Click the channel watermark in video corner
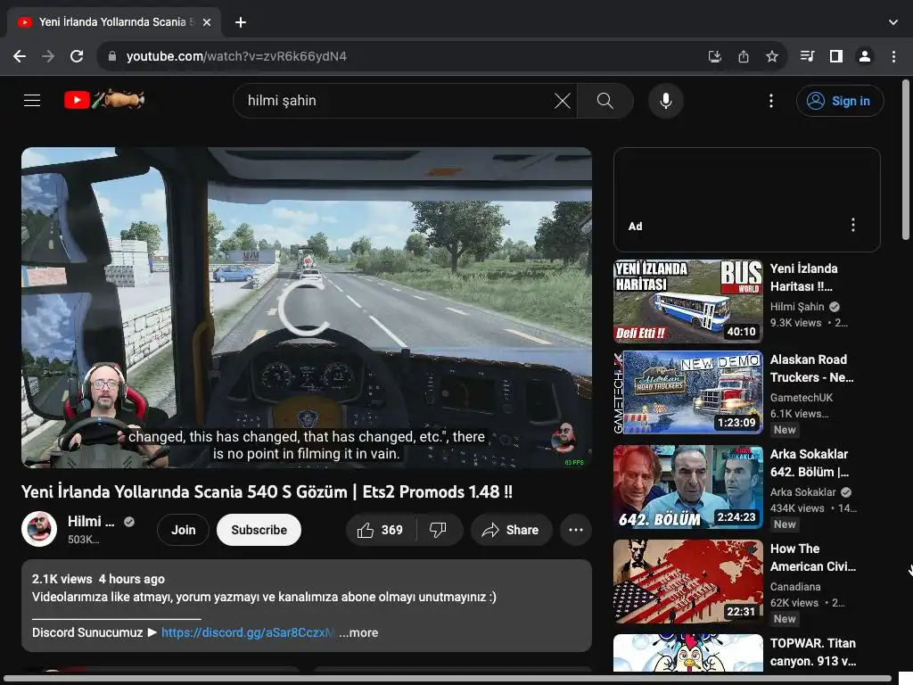913x685 pixels. coord(563,439)
